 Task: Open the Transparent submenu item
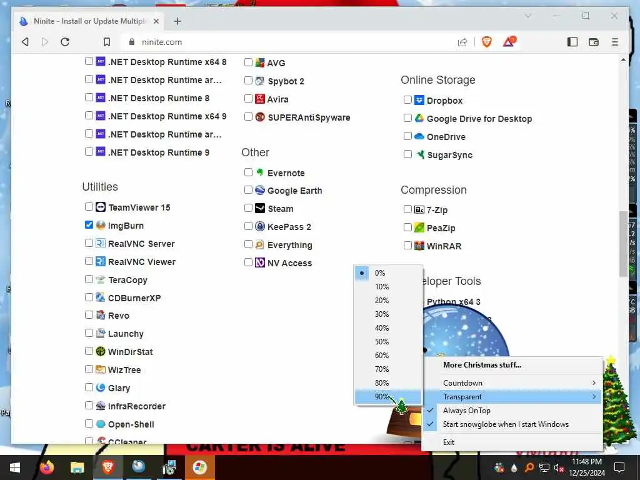(512, 397)
